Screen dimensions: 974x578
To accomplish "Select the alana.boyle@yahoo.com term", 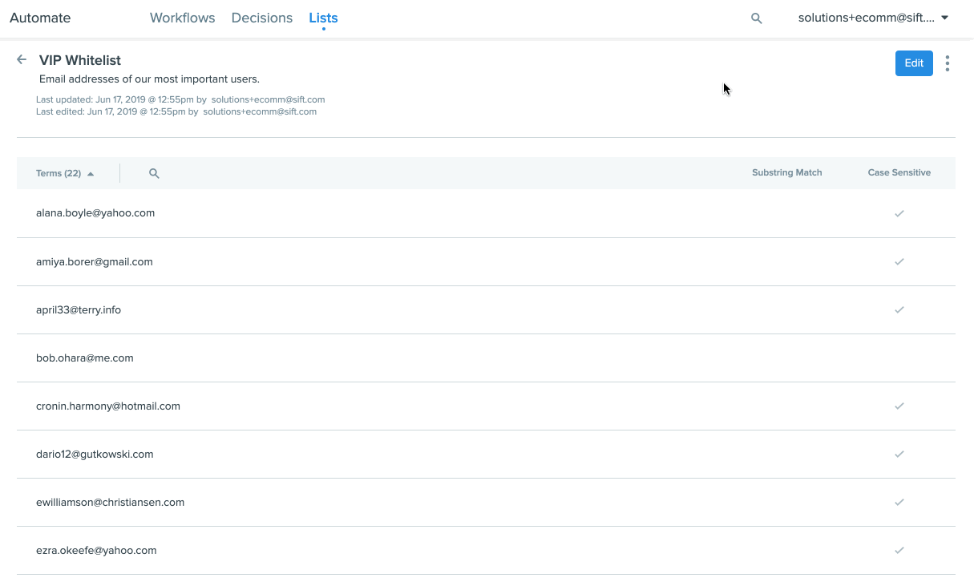I will (x=95, y=213).
